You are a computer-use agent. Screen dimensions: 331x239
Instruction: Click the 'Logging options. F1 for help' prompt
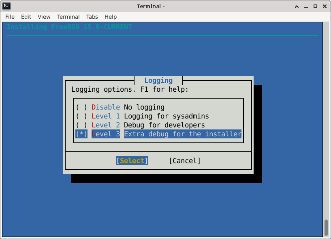(x=130, y=89)
